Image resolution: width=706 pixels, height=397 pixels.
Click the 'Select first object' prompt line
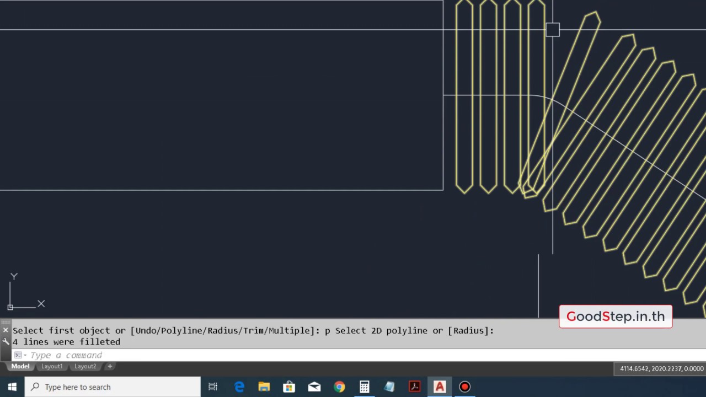253,331
